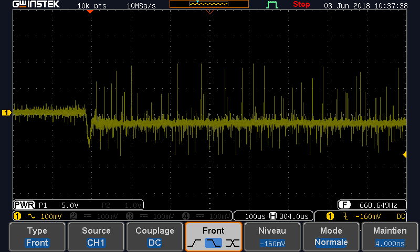Select the rising edge slope icon

pos(194,243)
